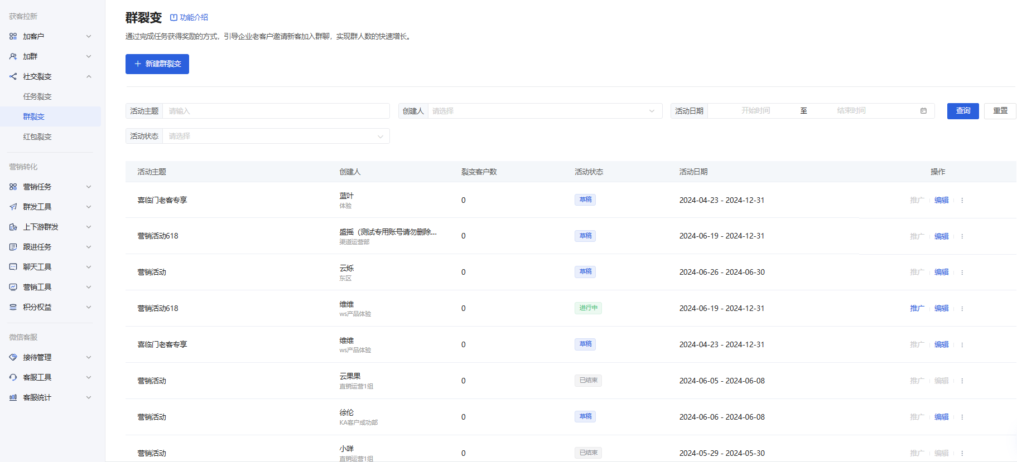Click the 聊天工具 chat icon
This screenshot has height=462, width=1017.
(x=13, y=267)
